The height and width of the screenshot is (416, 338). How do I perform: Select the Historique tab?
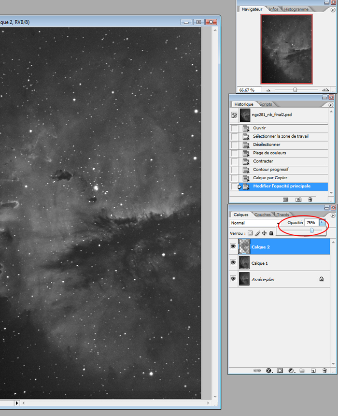244,104
